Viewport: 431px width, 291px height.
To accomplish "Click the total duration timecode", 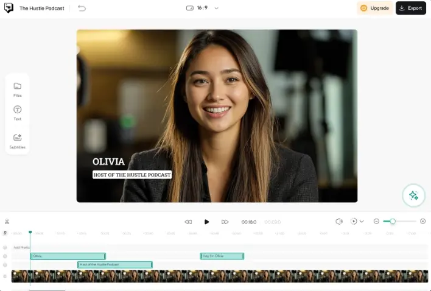I will pos(272,222).
